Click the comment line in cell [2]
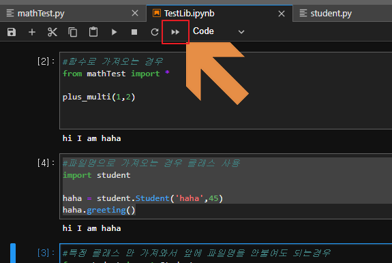This screenshot has height=263, width=392. click(x=112, y=61)
